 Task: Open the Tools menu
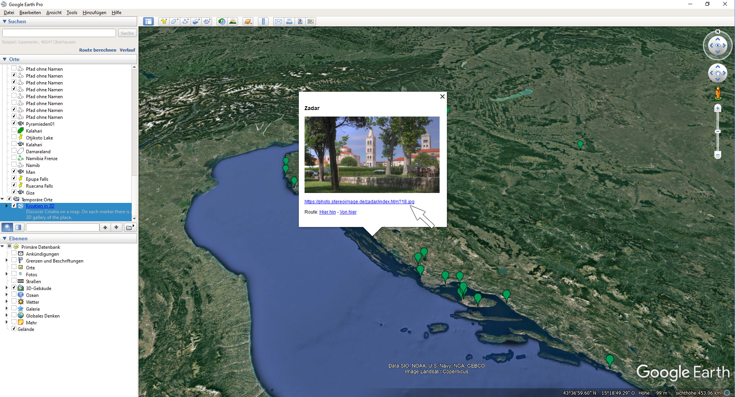coord(72,13)
